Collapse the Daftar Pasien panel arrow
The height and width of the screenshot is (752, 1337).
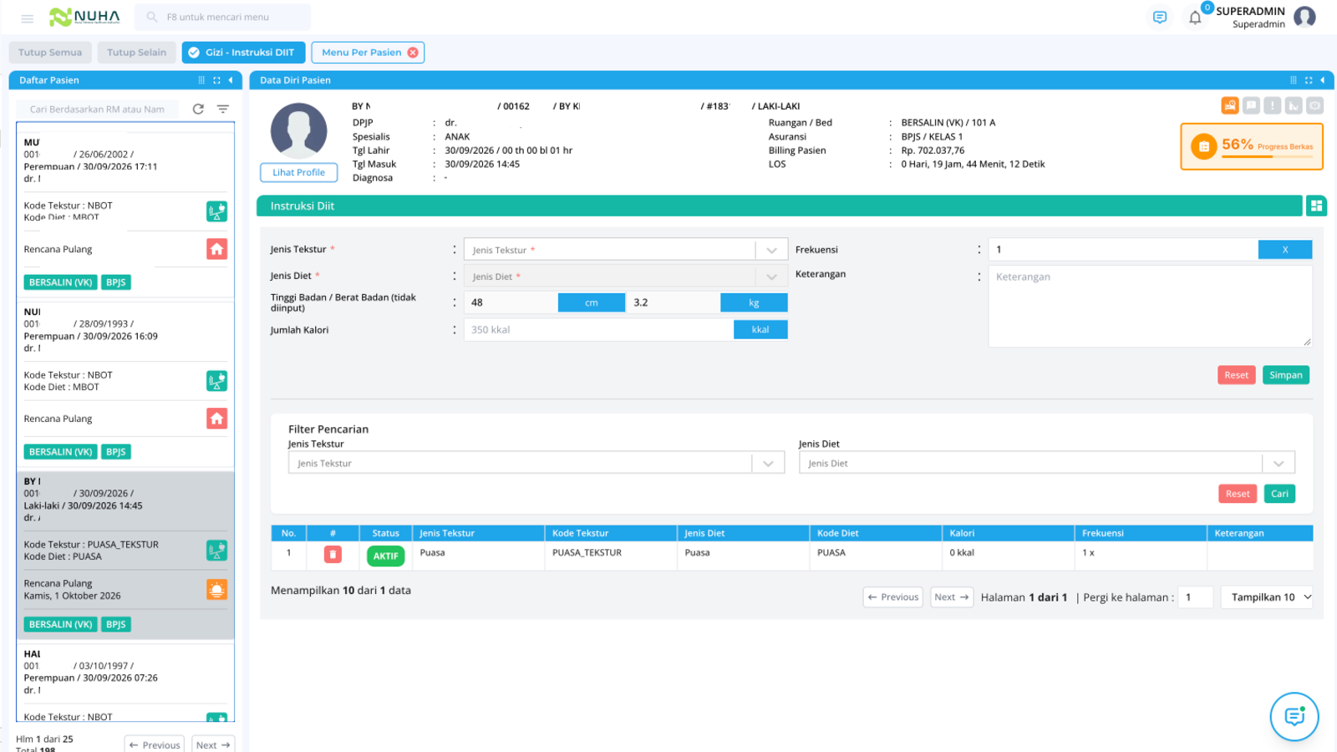(231, 80)
